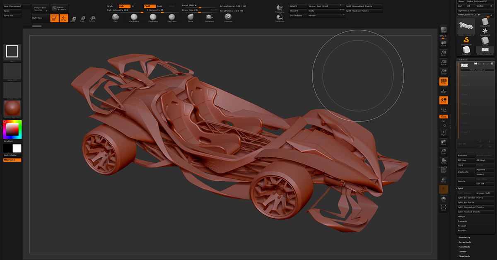The width and height of the screenshot is (497, 260).
Task: Toggle Zadd sculpt mode
Action: (x=150, y=6)
